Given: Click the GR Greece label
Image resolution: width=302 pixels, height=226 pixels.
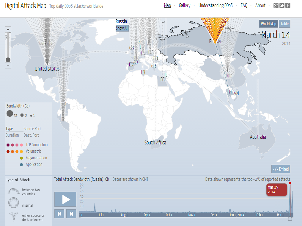Looking at the screenshot, I should pyautogui.click(x=153, y=66).
